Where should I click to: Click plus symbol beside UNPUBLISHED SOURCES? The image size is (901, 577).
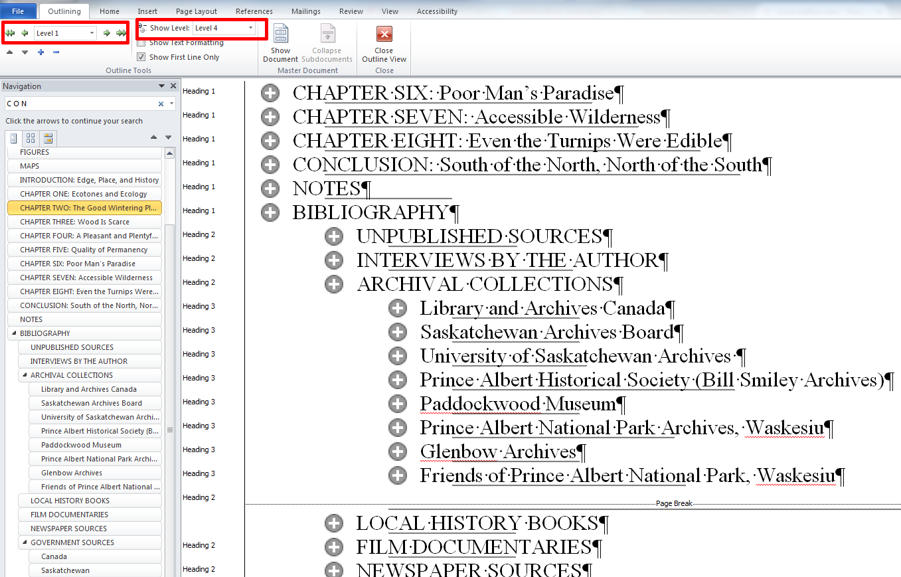334,236
